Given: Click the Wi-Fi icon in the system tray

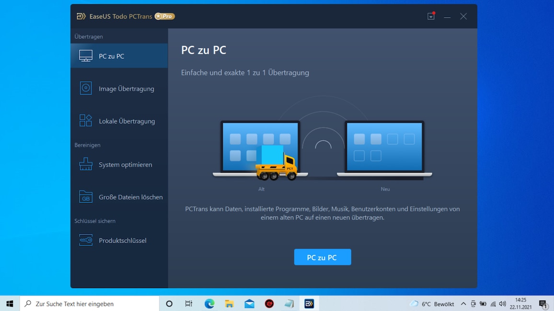Looking at the screenshot, I should pyautogui.click(x=493, y=303).
